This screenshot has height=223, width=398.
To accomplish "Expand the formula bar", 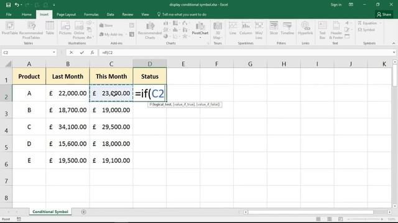I will (394, 52).
